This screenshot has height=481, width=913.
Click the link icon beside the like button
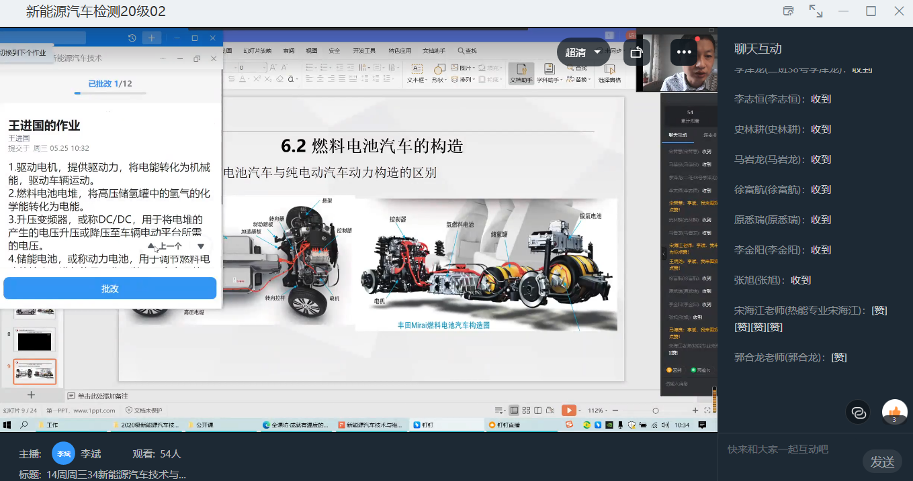click(858, 412)
